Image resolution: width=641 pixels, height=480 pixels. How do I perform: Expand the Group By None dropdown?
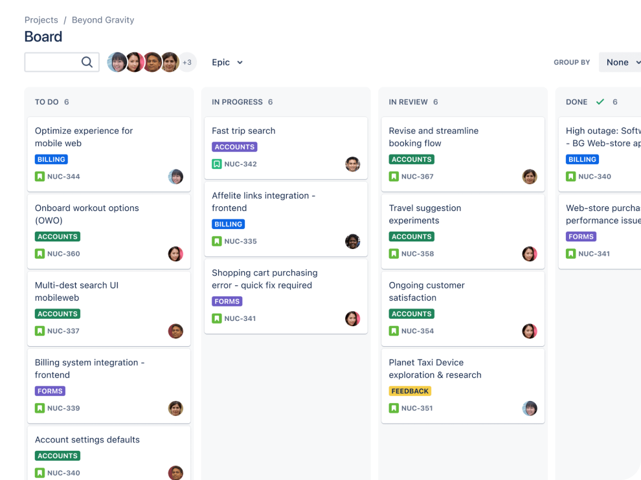pos(621,62)
